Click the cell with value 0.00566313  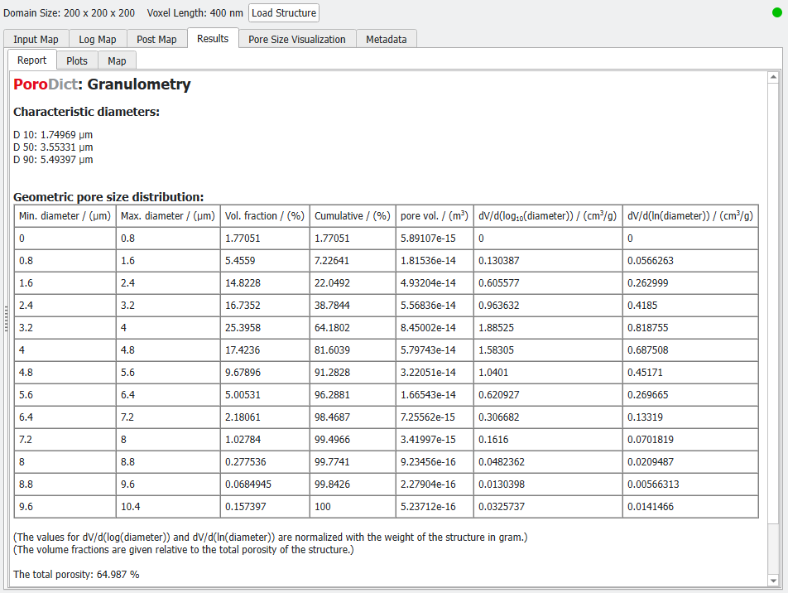[690, 485]
